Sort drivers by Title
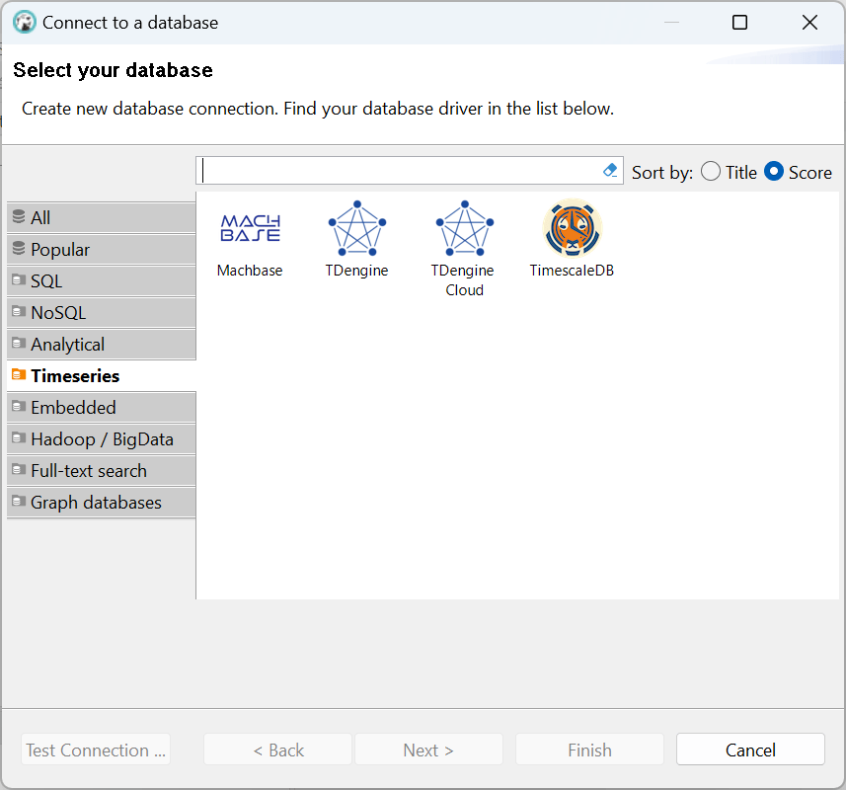This screenshot has width=846, height=790. click(711, 172)
